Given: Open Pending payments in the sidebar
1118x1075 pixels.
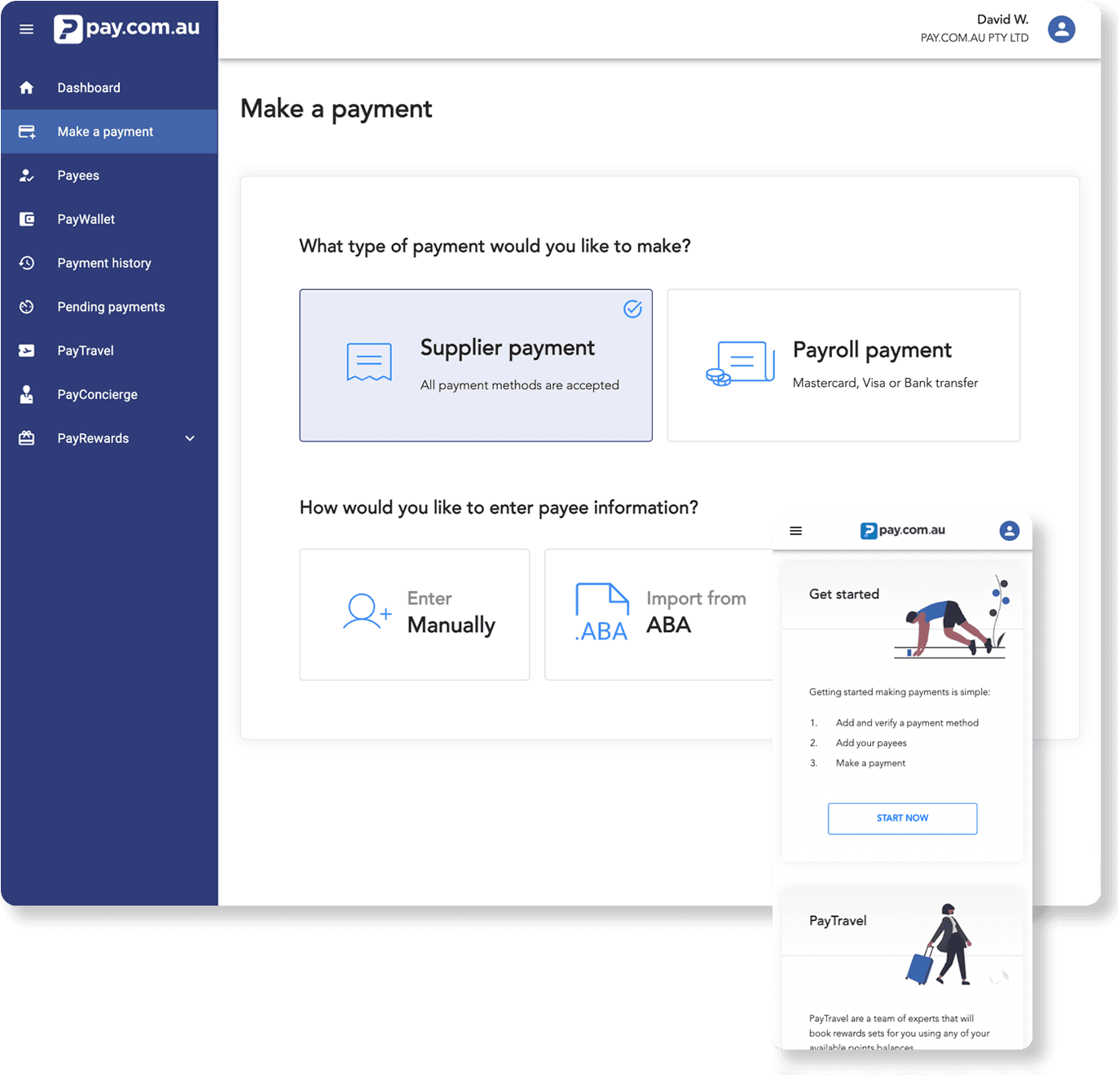Looking at the screenshot, I should pos(109,307).
